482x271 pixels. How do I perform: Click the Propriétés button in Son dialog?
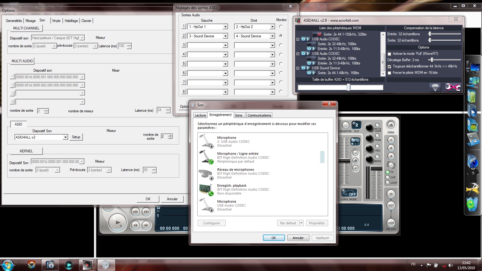point(317,223)
